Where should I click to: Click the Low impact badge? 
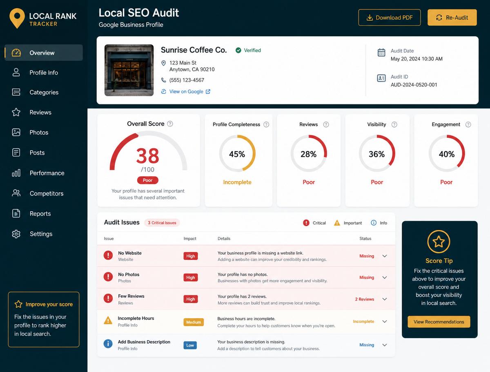pyautogui.click(x=190, y=345)
